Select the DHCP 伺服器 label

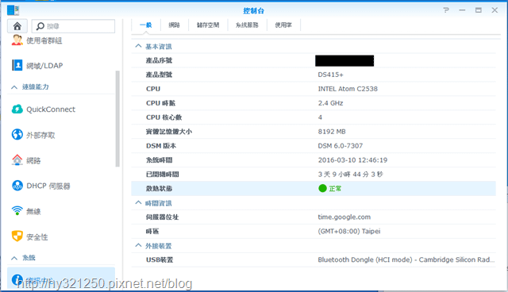pos(48,186)
